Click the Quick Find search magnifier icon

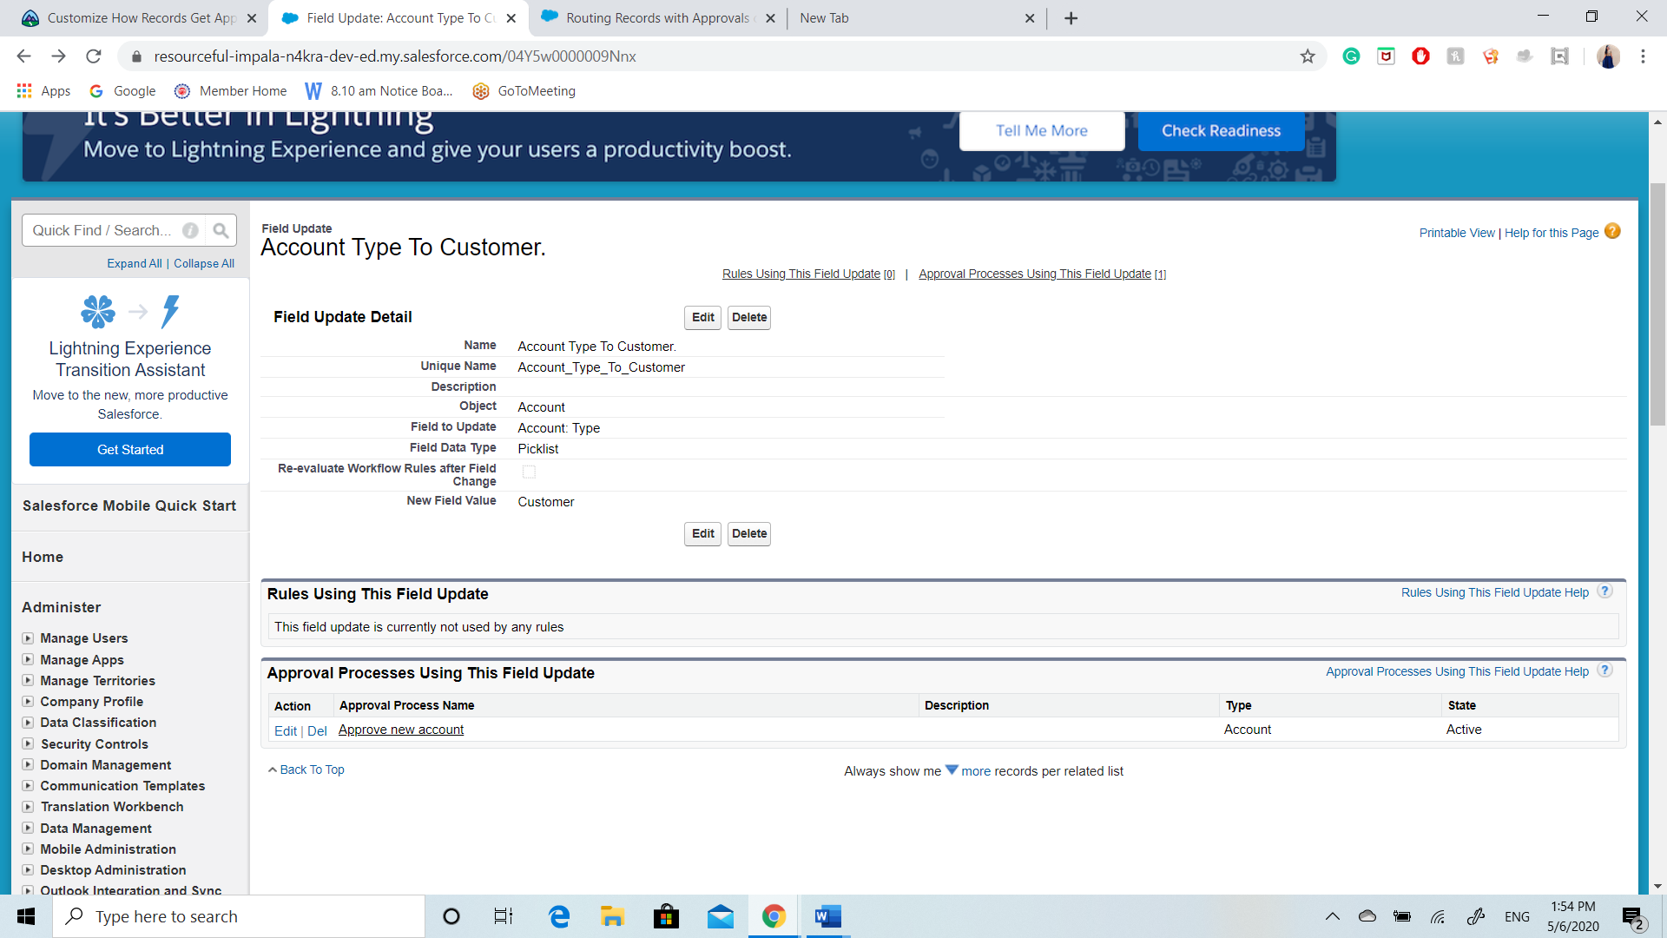[221, 230]
